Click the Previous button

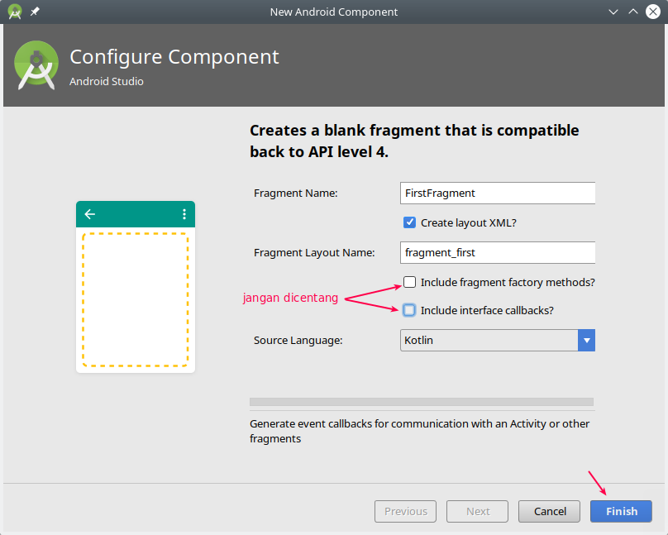pyautogui.click(x=406, y=511)
